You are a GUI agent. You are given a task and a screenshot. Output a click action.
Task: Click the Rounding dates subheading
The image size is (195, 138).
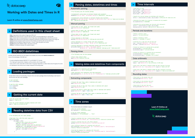140,74
